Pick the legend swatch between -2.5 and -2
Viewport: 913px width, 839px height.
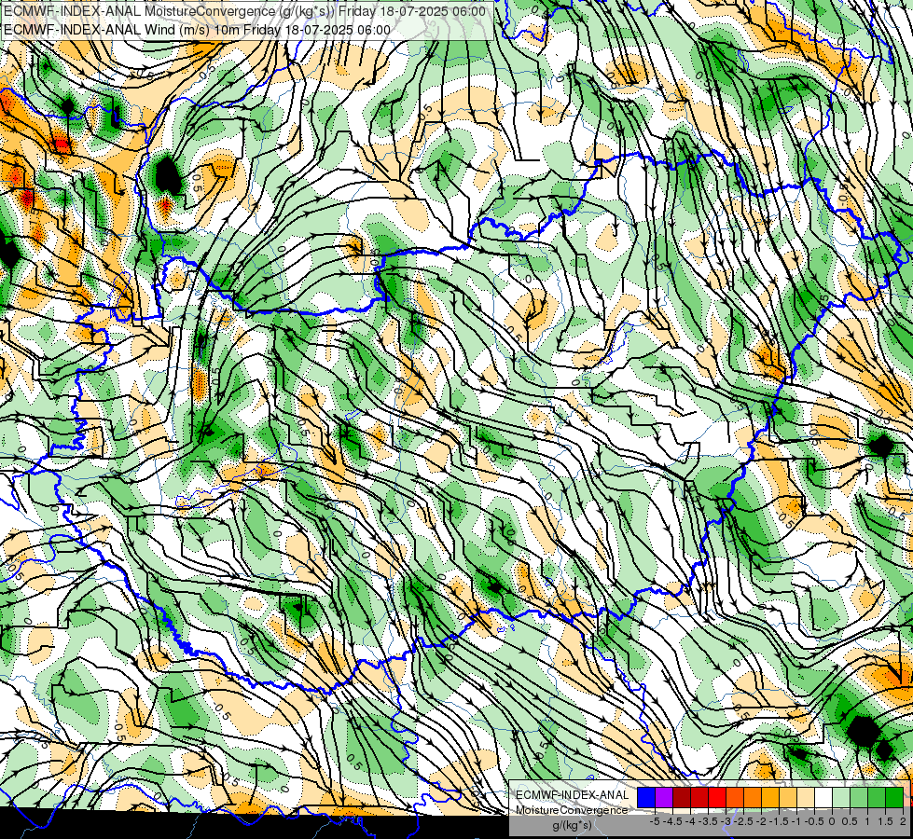tap(753, 798)
